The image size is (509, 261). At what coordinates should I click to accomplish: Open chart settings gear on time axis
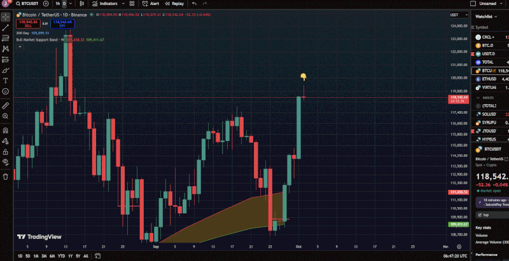pyautogui.click(x=459, y=247)
